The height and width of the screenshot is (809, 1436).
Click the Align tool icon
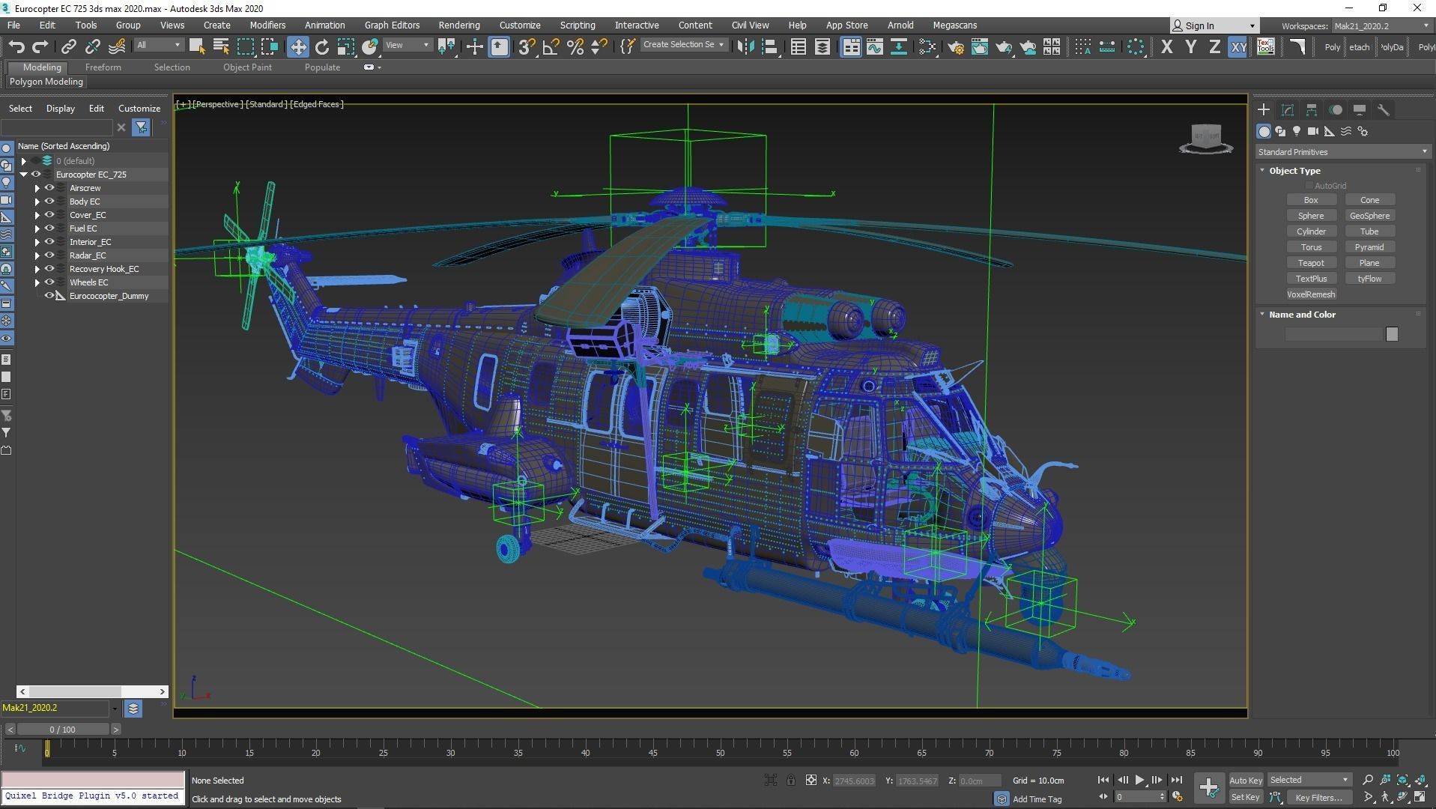point(769,47)
